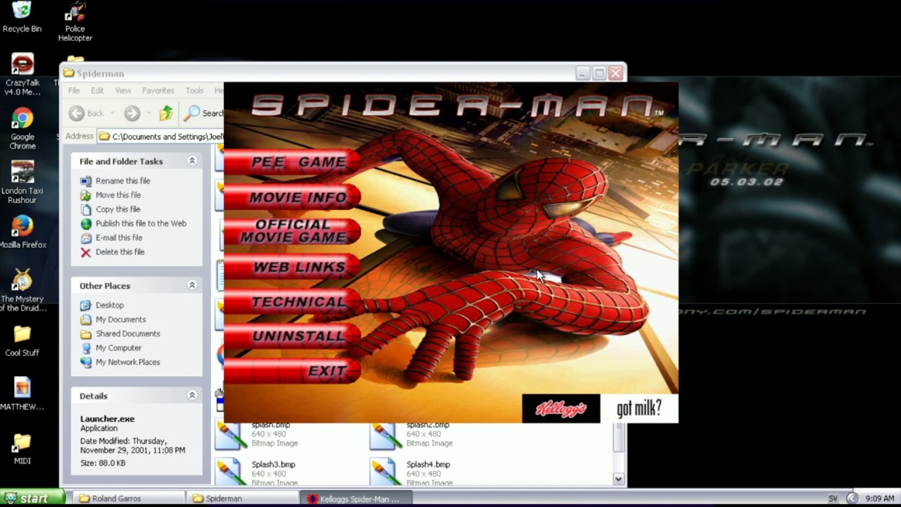Go to My Network Places link
901x507 pixels.
point(127,361)
